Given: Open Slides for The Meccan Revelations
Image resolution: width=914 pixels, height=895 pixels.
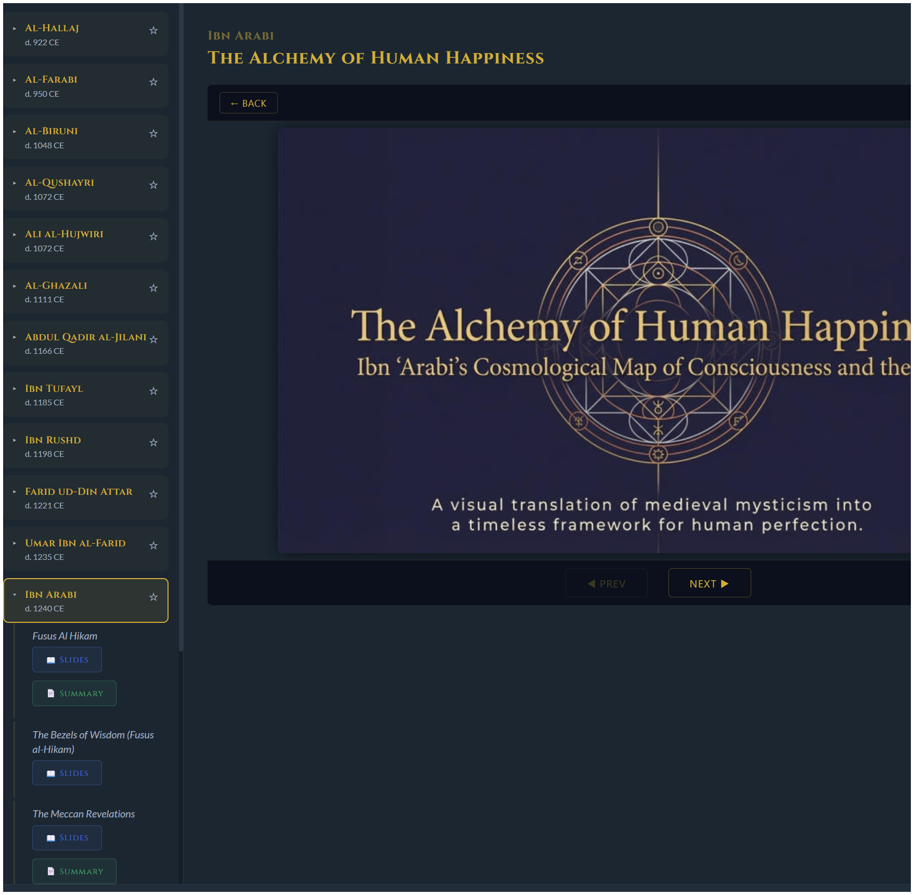Looking at the screenshot, I should (67, 837).
